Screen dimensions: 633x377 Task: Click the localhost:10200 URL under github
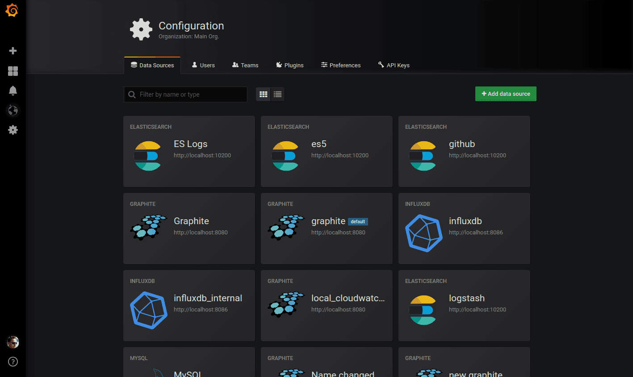478,156
